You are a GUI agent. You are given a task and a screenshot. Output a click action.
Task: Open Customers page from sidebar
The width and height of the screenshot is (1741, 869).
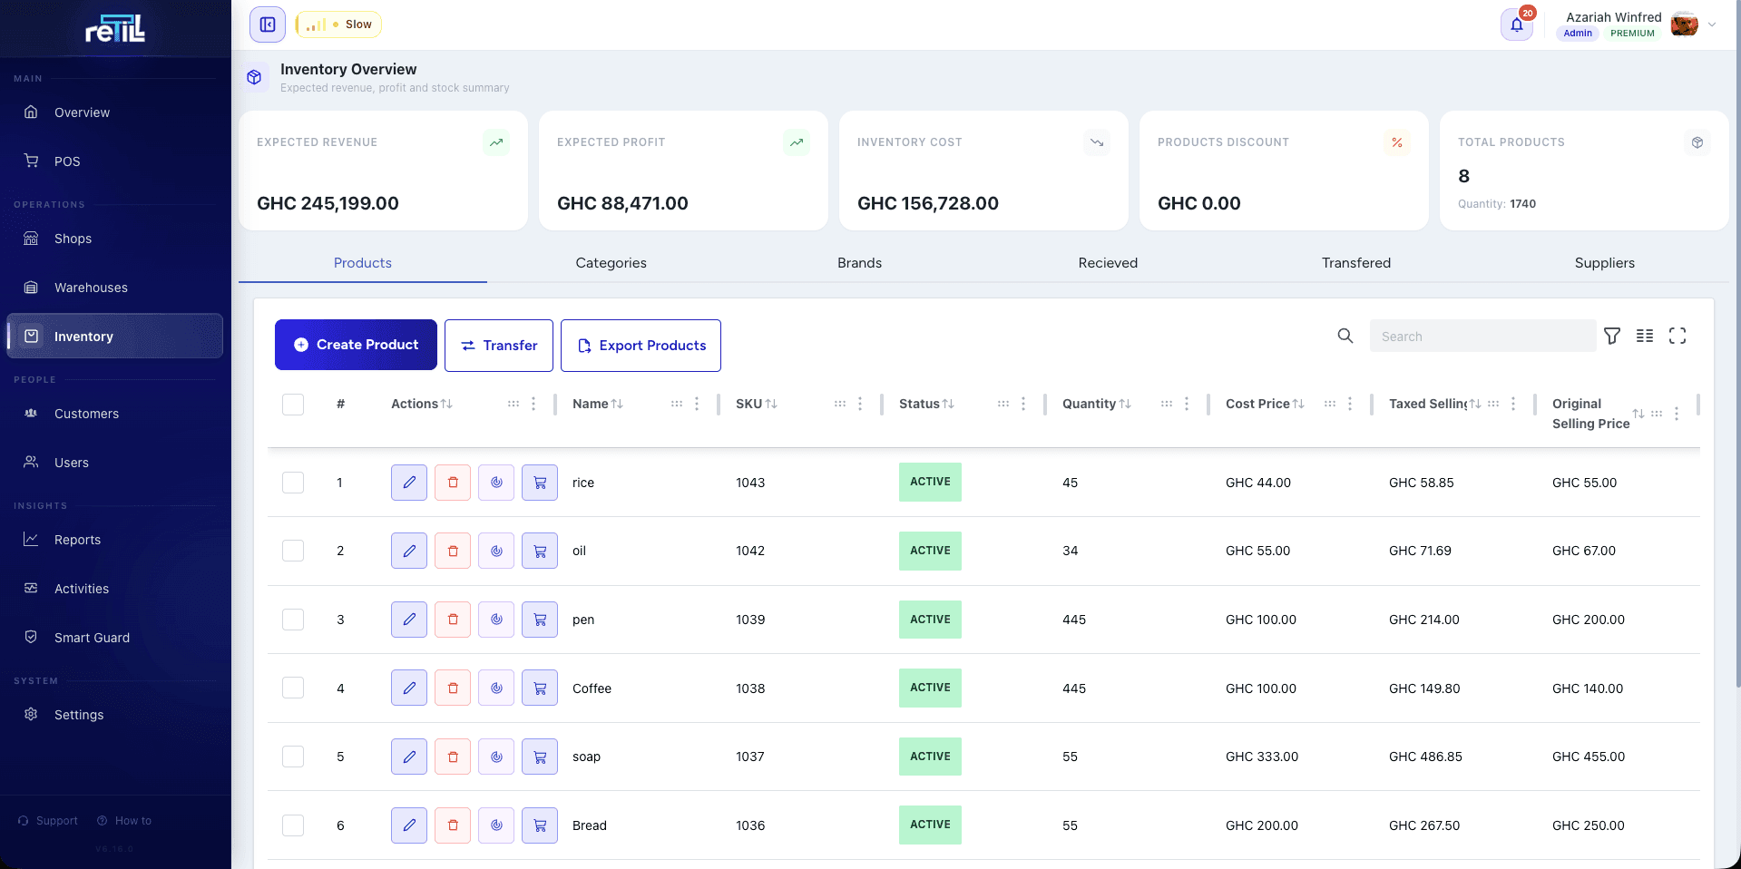click(x=115, y=414)
